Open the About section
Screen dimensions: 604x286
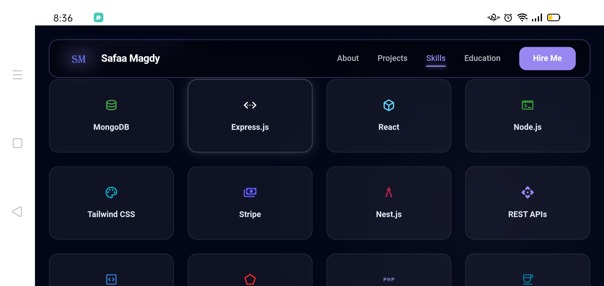pos(348,58)
